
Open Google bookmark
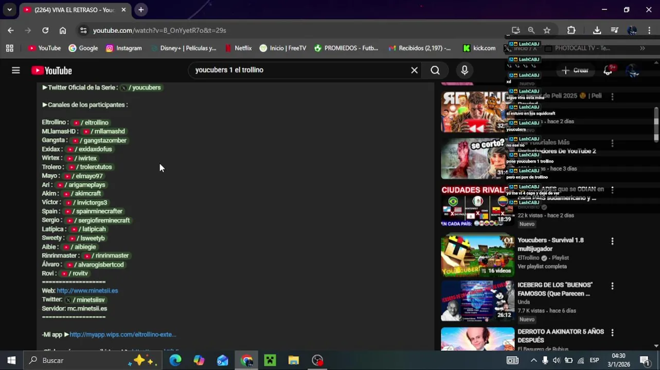click(83, 48)
